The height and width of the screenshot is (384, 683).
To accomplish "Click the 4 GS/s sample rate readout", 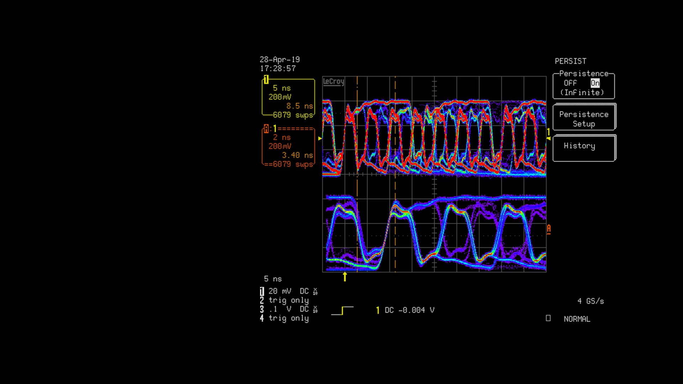I will pos(591,301).
